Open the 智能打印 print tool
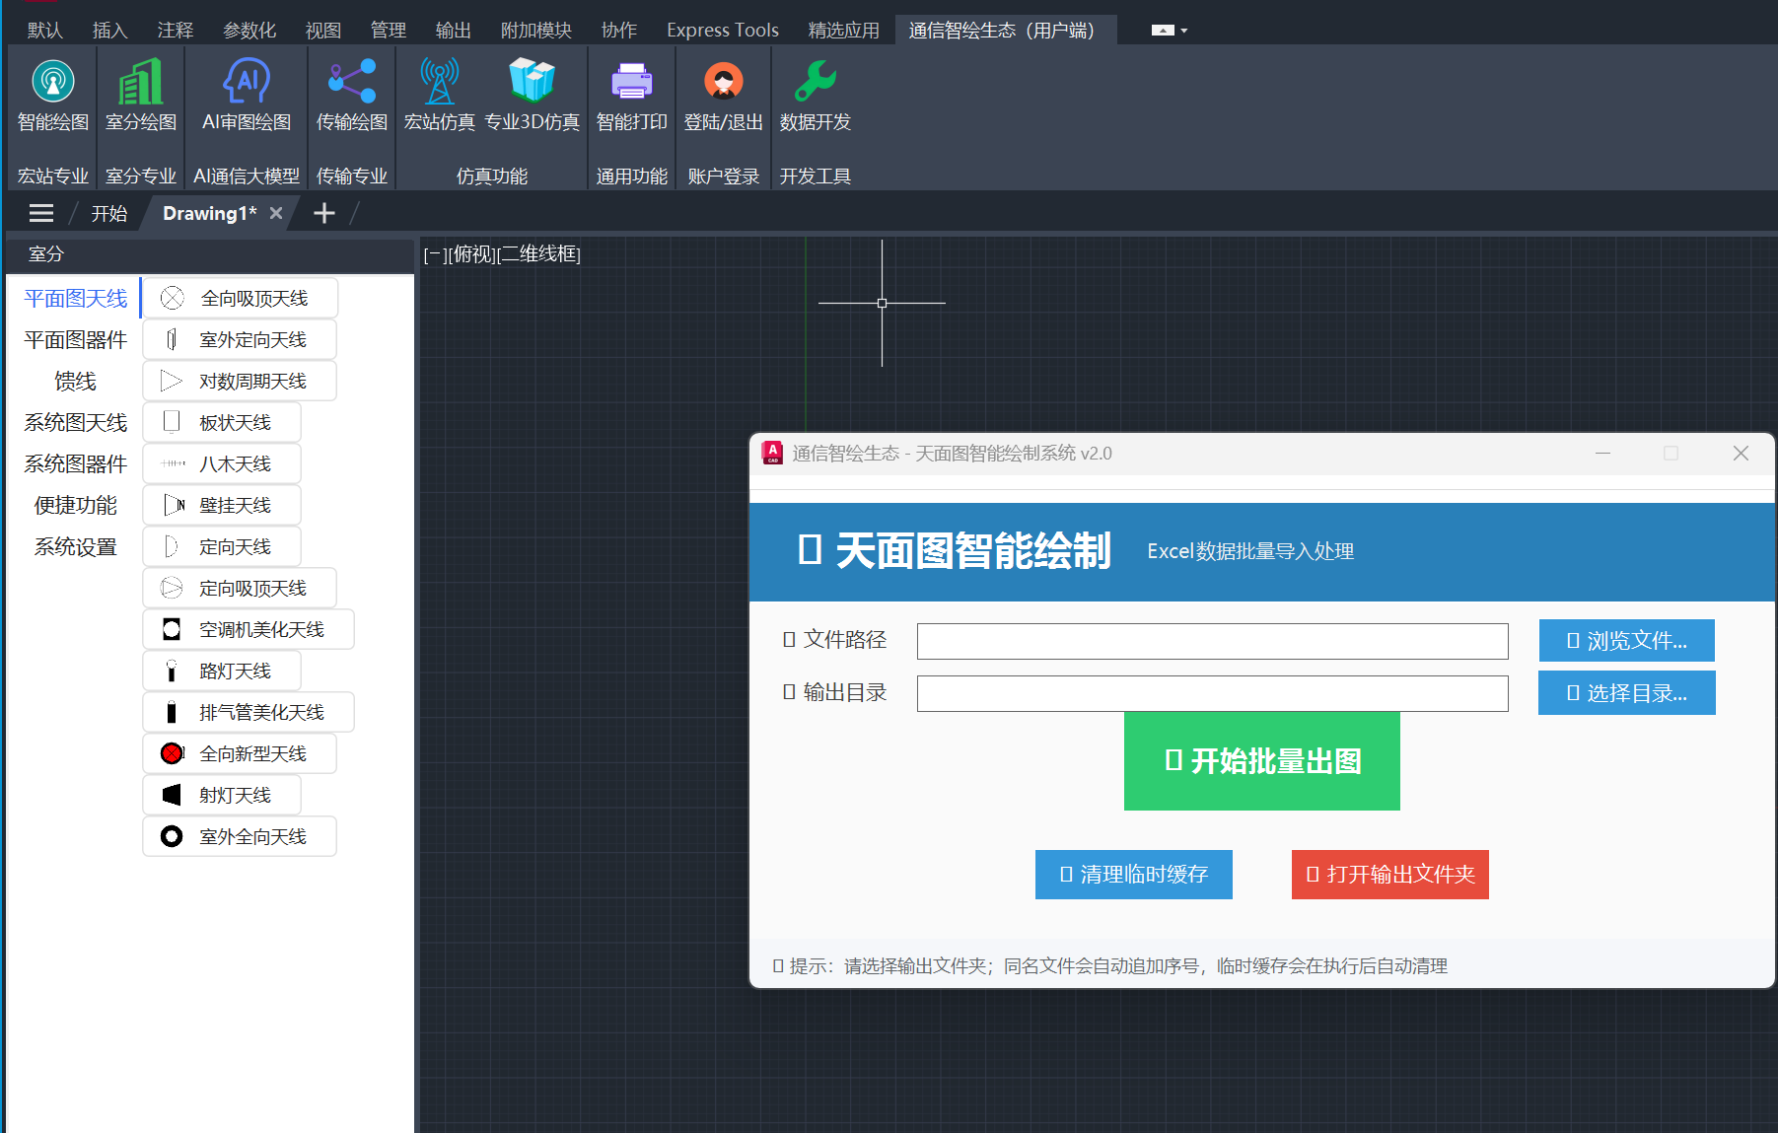 tap(632, 95)
